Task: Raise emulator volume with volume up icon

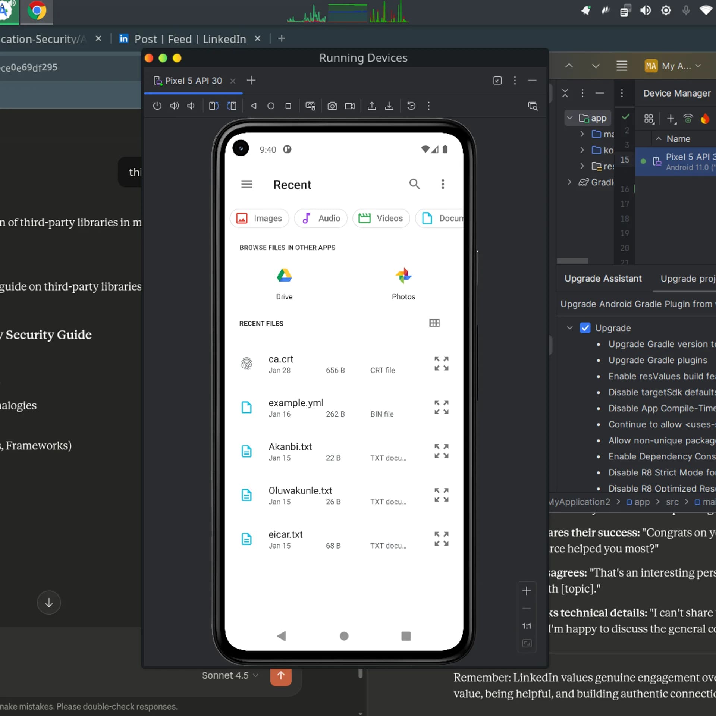Action: point(174,106)
